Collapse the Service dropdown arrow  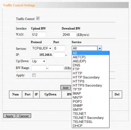(x=99, y=48)
